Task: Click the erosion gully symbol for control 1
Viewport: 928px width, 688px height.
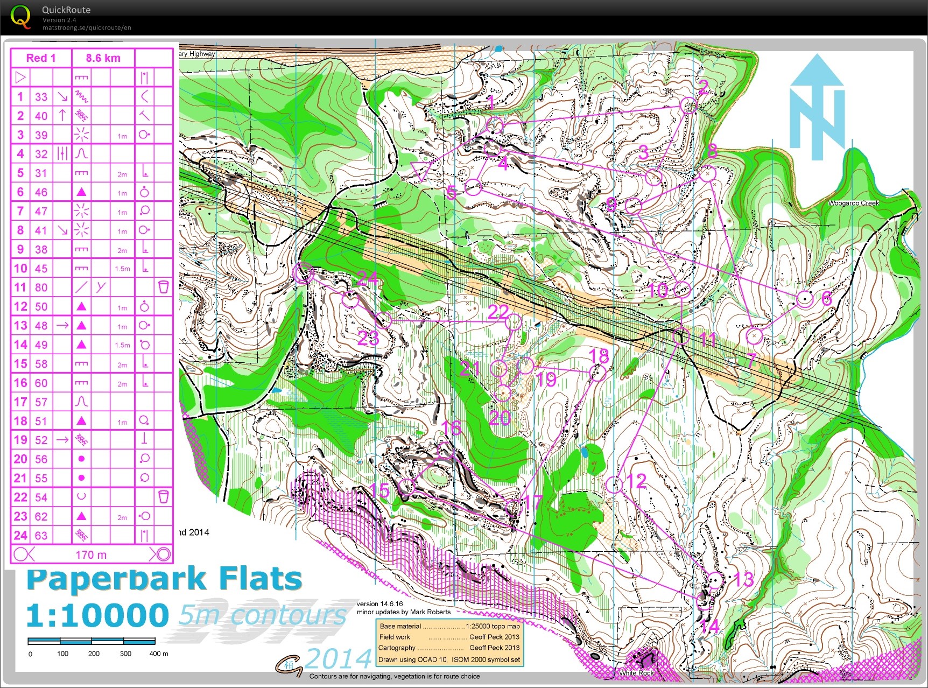Action: click(81, 97)
